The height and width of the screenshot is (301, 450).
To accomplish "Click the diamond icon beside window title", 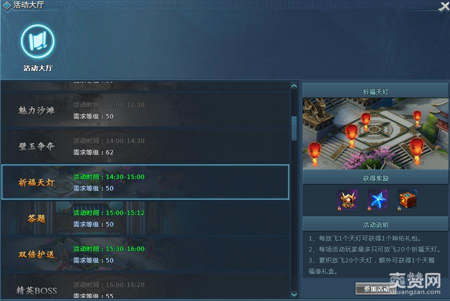I will coord(6,5).
